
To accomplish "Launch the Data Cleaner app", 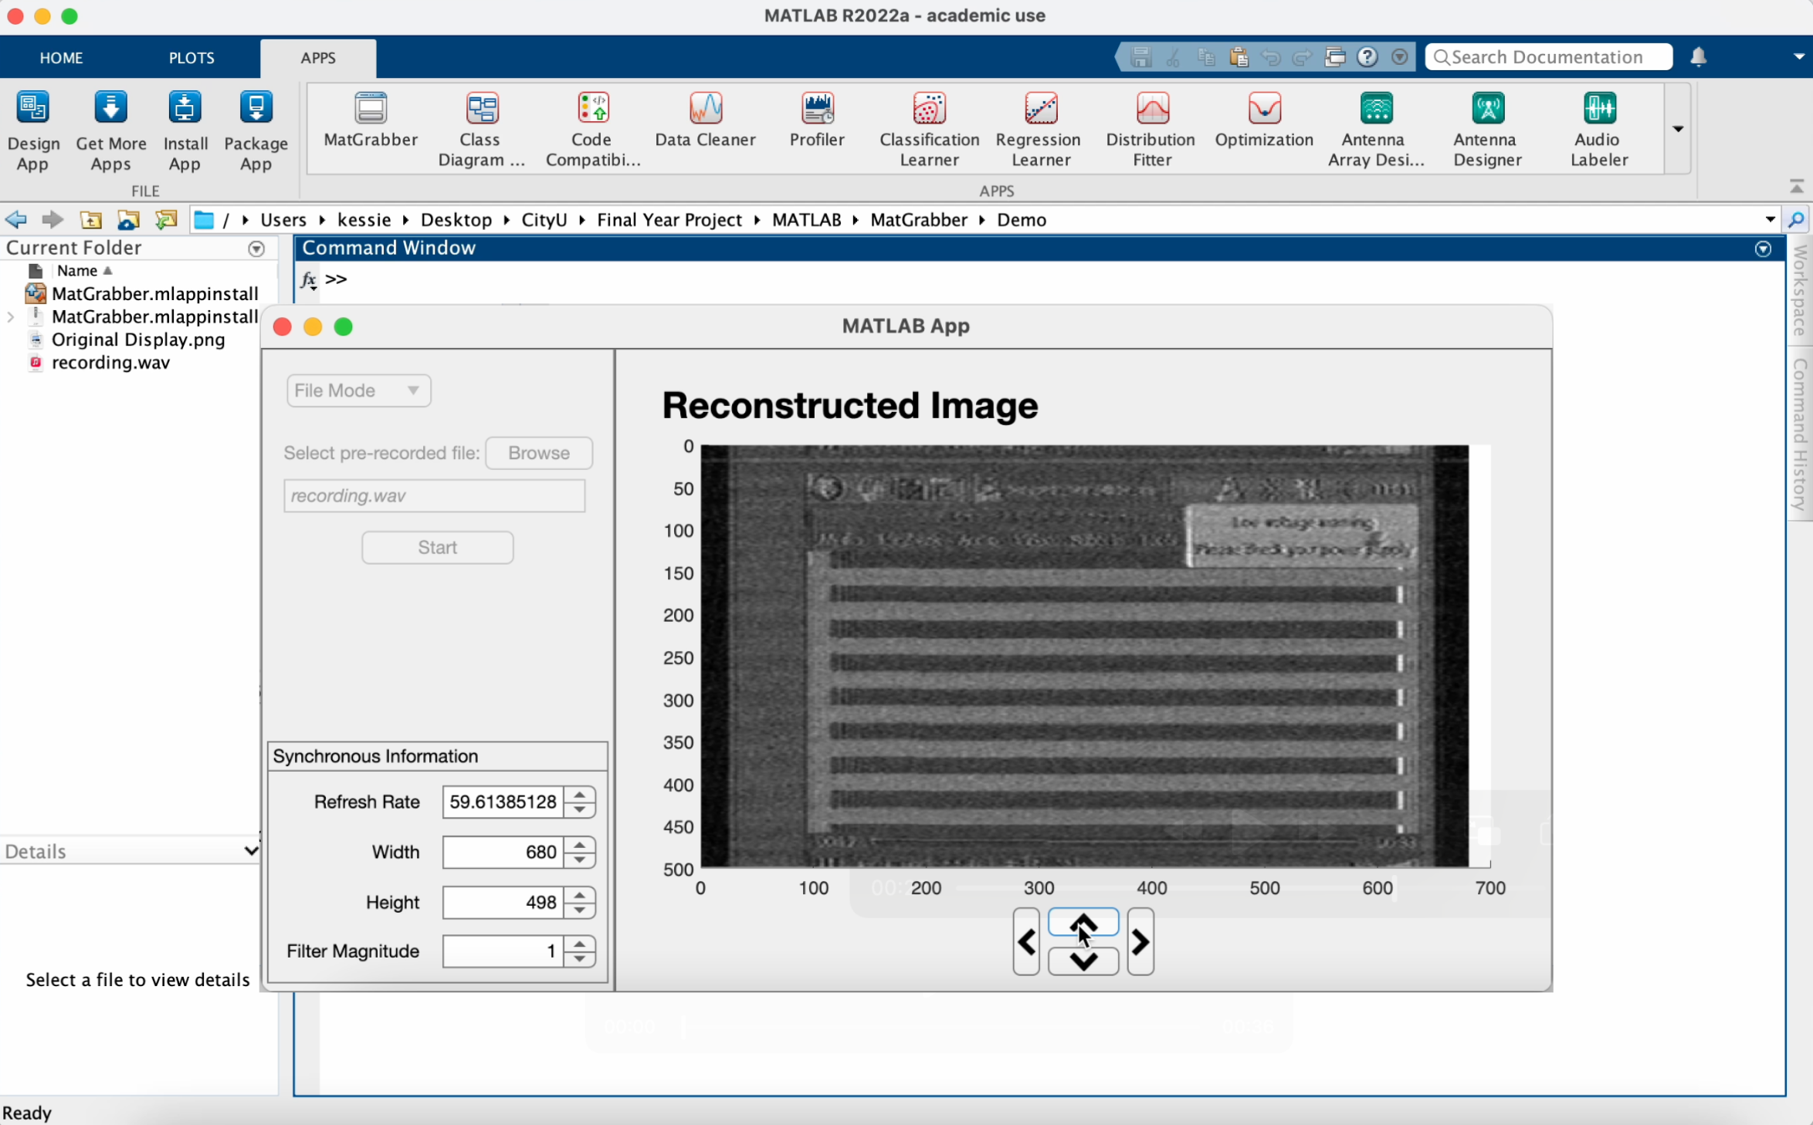I will [705, 120].
